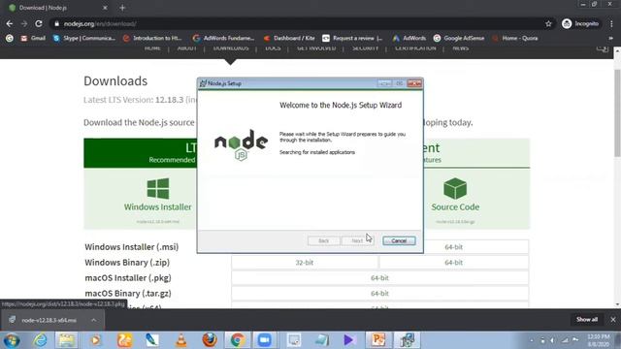Image resolution: width=621 pixels, height=349 pixels.
Task: Open a new browser tab
Action: pyautogui.click(x=122, y=8)
